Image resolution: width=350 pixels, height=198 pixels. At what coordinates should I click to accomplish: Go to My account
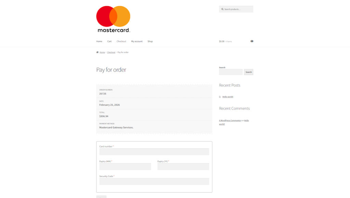(137, 41)
